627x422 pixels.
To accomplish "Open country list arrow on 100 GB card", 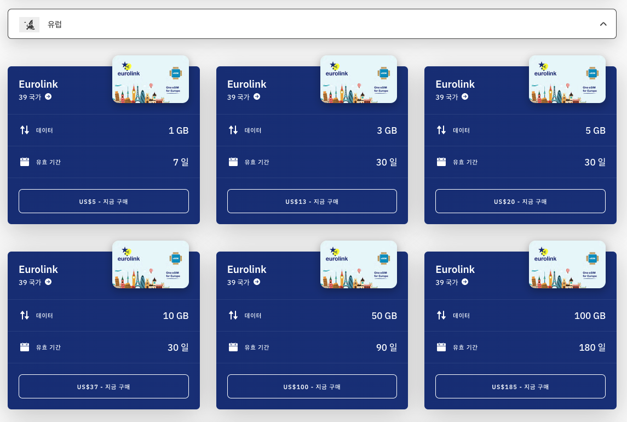I will 465,282.
